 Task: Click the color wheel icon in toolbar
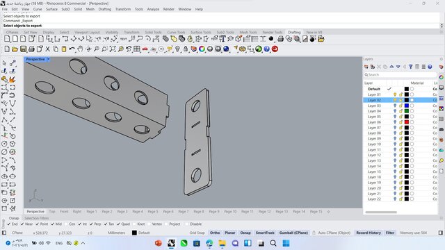(x=202, y=49)
